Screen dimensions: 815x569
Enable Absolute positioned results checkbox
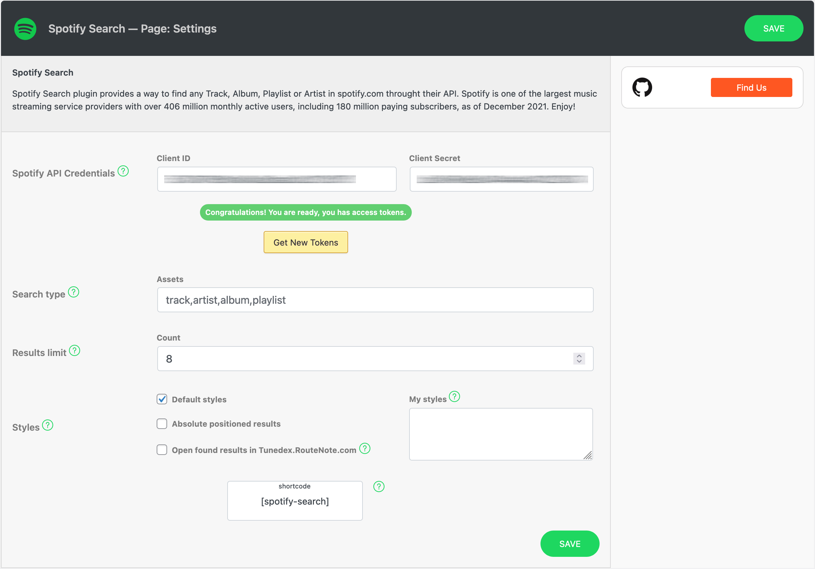(x=162, y=424)
